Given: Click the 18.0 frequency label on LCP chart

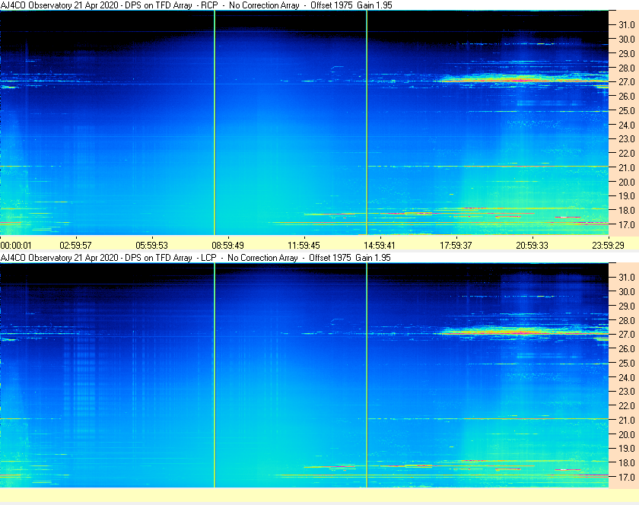Looking at the screenshot, I should [x=627, y=462].
